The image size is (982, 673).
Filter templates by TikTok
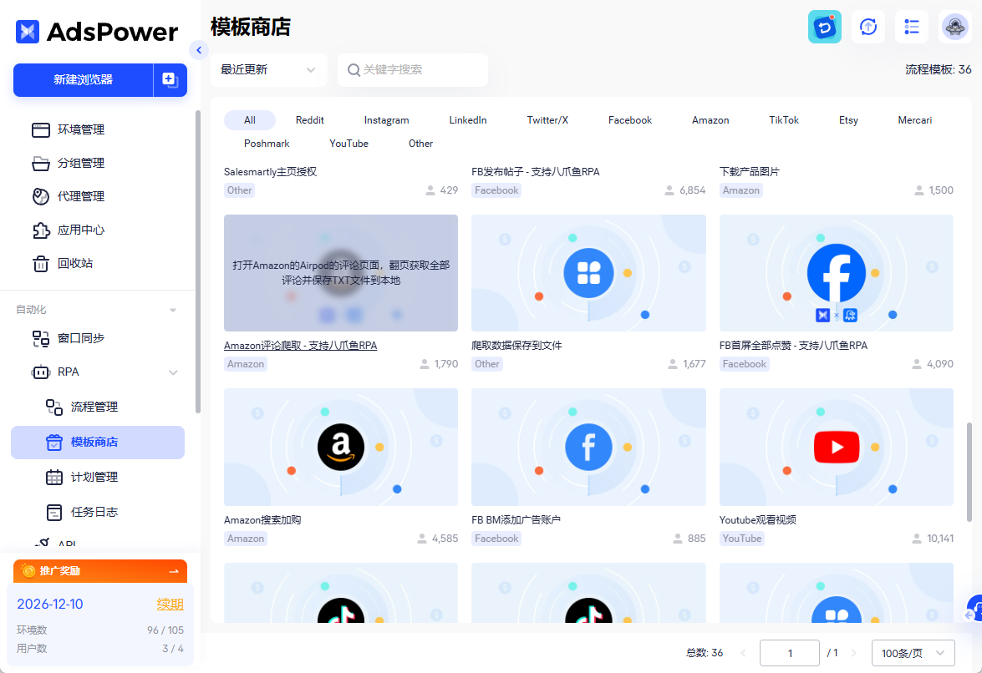point(783,120)
